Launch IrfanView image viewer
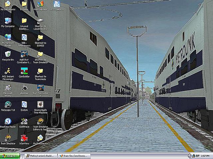Screen dimensions: 213x159 [24, 139]
